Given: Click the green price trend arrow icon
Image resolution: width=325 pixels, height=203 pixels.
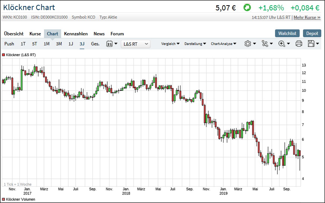Looking at the screenshot, I should pos(247,8).
